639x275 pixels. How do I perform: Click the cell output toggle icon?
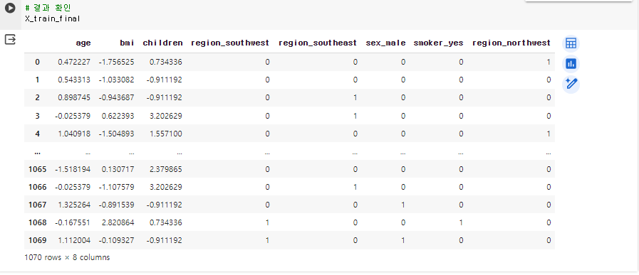[x=10, y=40]
